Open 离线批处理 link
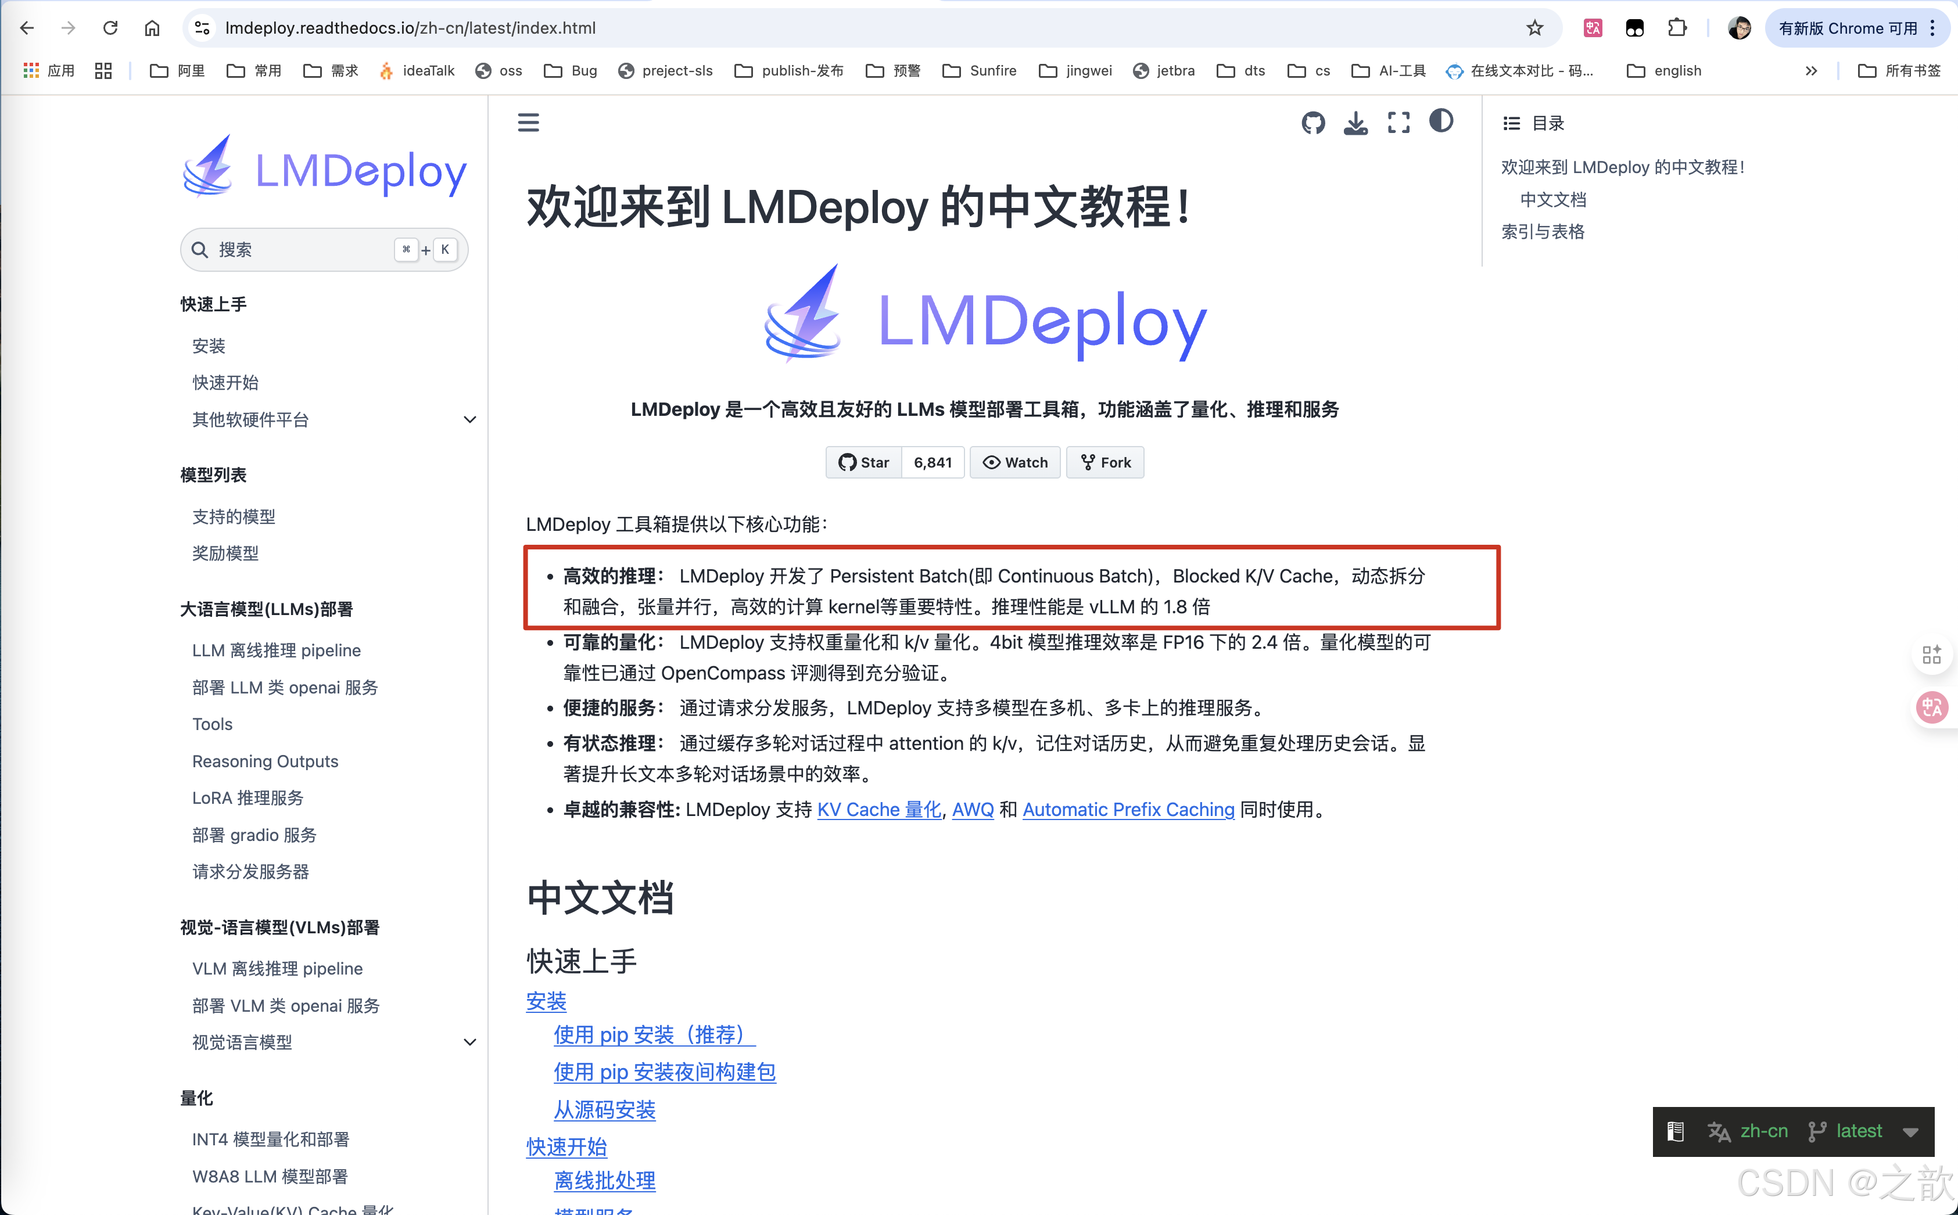Image resolution: width=1958 pixels, height=1215 pixels. (x=604, y=1181)
